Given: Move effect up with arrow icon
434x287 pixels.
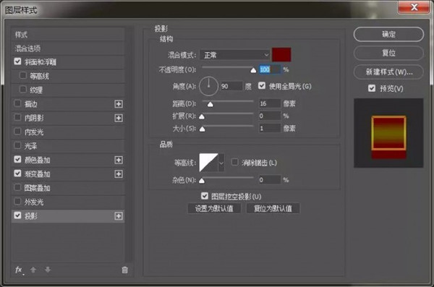Looking at the screenshot, I should click(33, 270).
